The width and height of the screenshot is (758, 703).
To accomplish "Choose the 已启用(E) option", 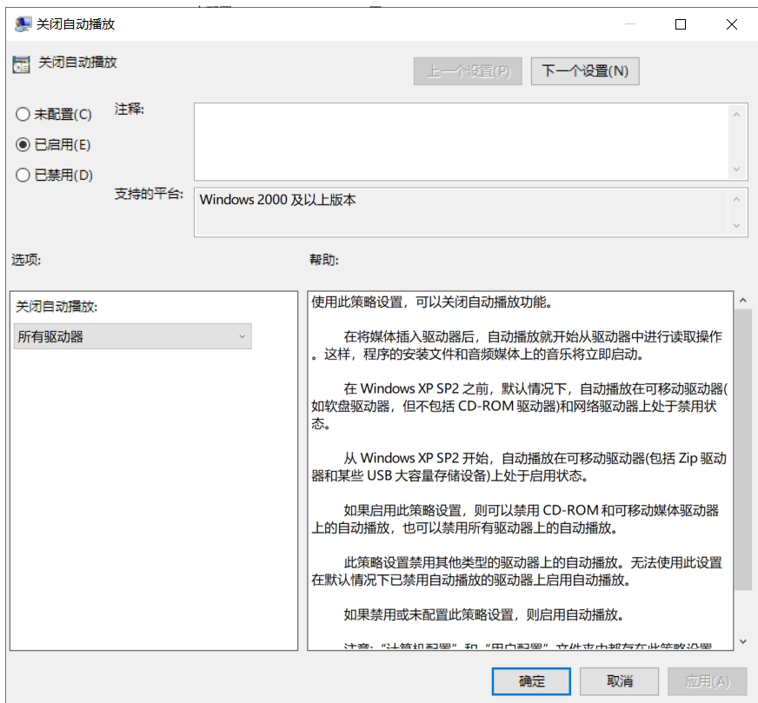I will 23,145.
